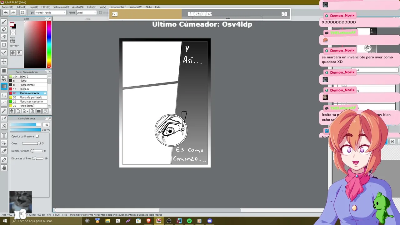This screenshot has width=400, height=225.
Task: Select the Move tool
Action: point(4,62)
